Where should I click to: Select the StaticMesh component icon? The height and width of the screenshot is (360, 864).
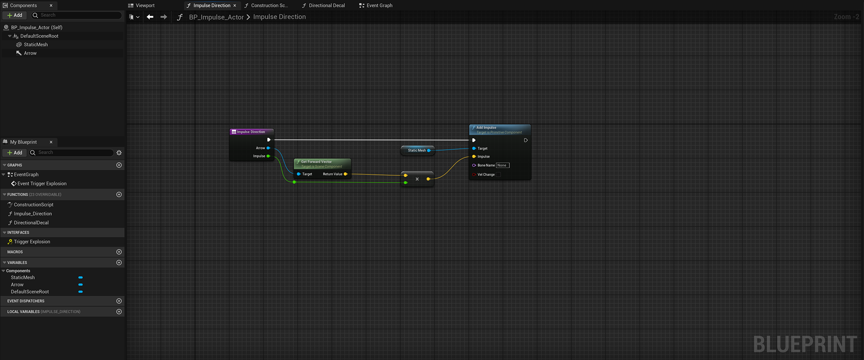[19, 44]
